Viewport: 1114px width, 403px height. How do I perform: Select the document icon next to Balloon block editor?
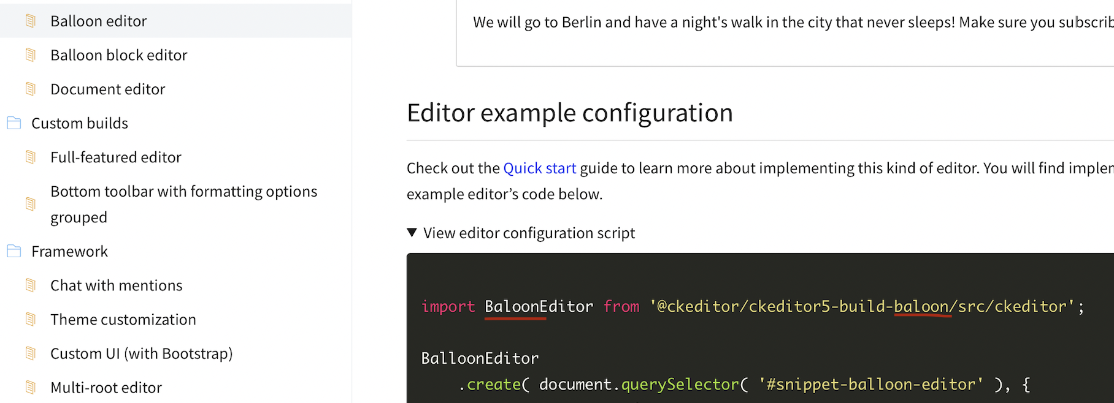[x=29, y=55]
